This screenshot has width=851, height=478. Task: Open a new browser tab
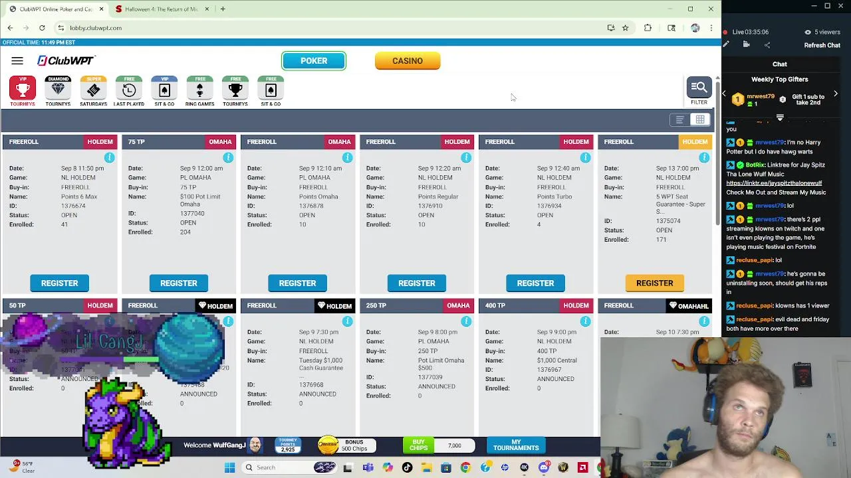(x=223, y=9)
